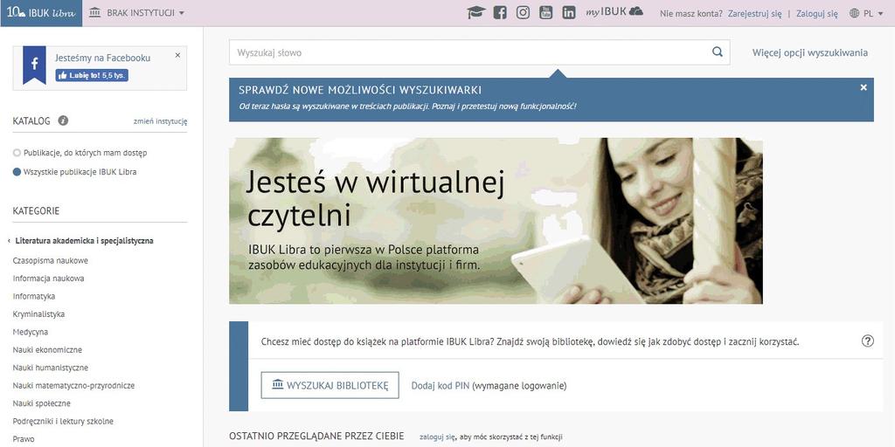
Task: Click the graduation cap icon in header
Action: click(x=476, y=12)
